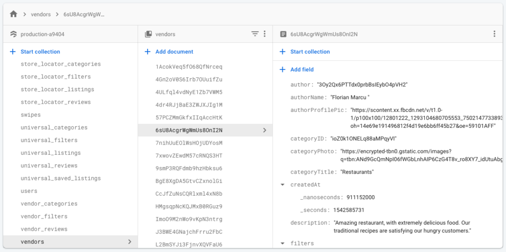Open the swipes collection
This screenshot has height=252, width=506.
[x=31, y=115]
